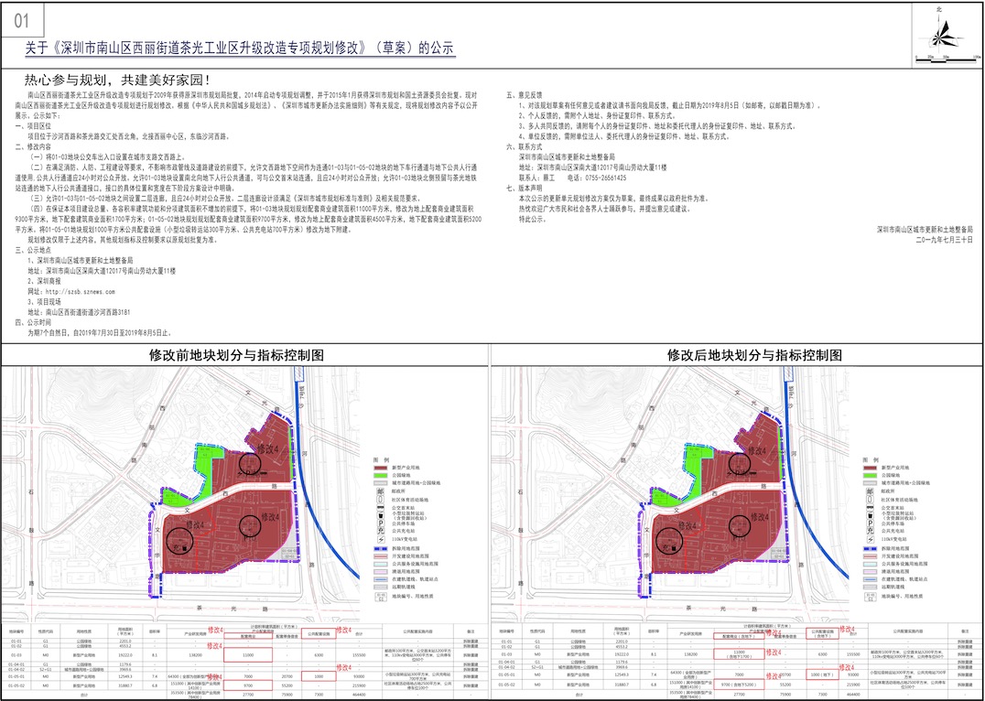Open the website link http://szsb.sznews.com

pyautogui.click(x=80, y=291)
